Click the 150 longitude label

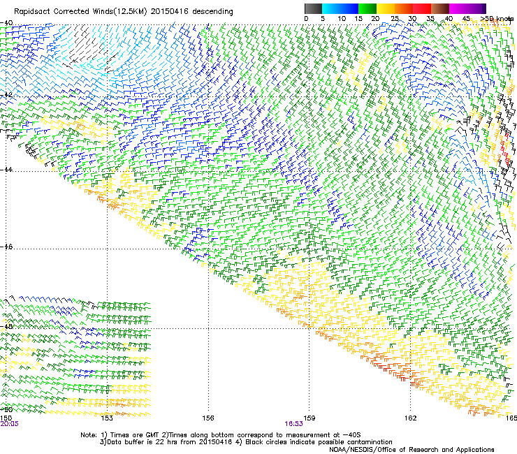6,418
